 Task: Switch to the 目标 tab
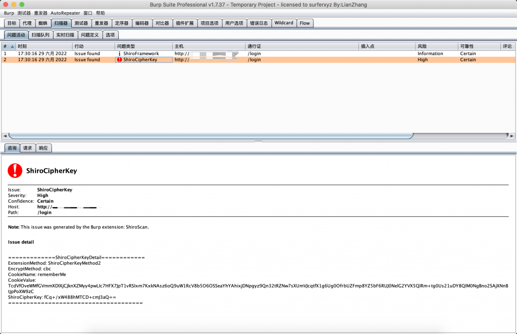point(12,23)
